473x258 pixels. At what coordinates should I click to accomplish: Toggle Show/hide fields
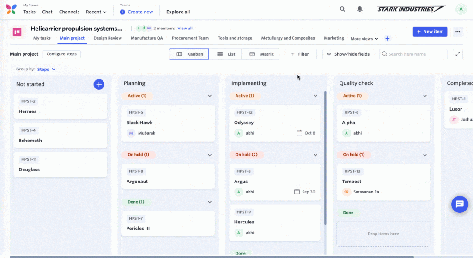coord(348,54)
